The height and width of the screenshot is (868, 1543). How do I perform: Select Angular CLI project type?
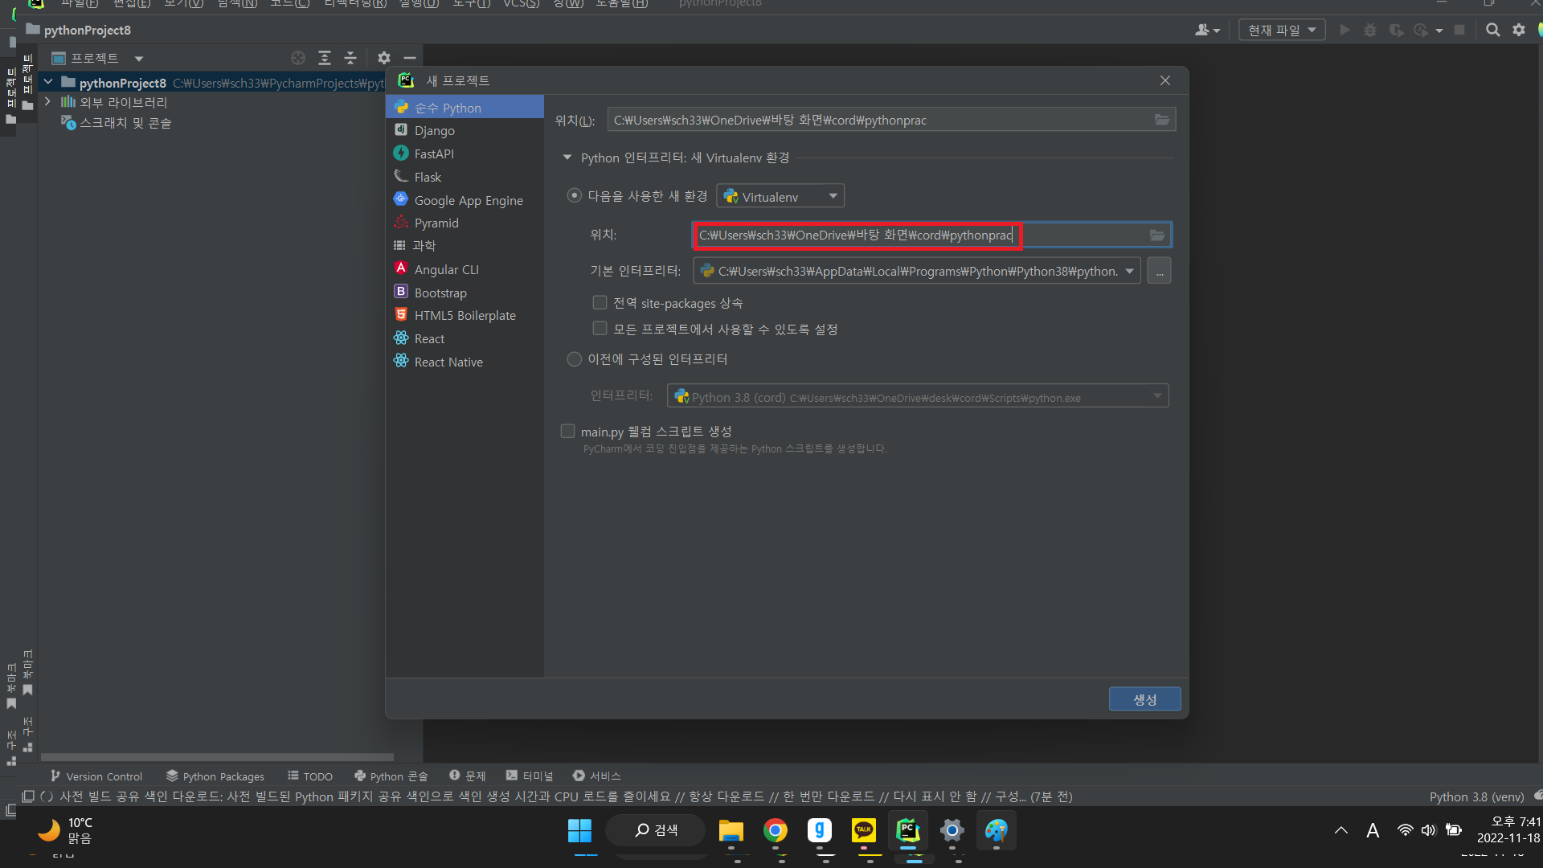(465, 269)
